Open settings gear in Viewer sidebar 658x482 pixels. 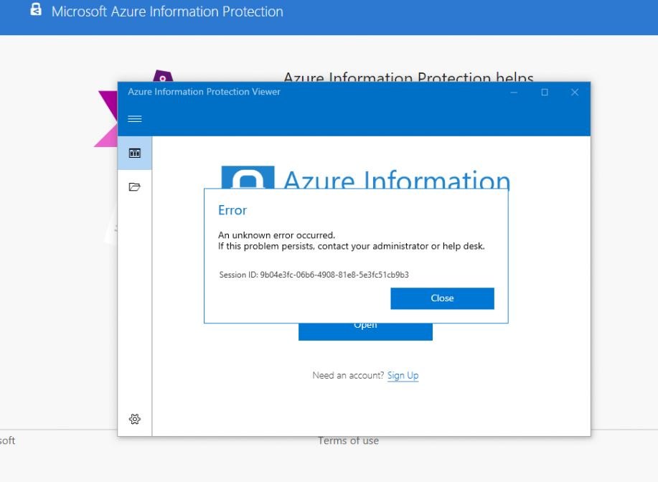tap(135, 419)
